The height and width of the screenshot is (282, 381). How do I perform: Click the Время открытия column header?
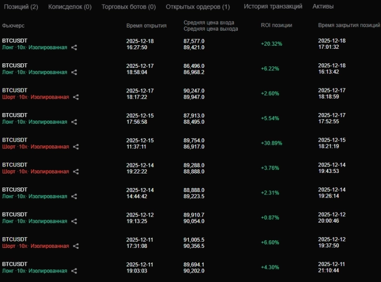[146, 26]
